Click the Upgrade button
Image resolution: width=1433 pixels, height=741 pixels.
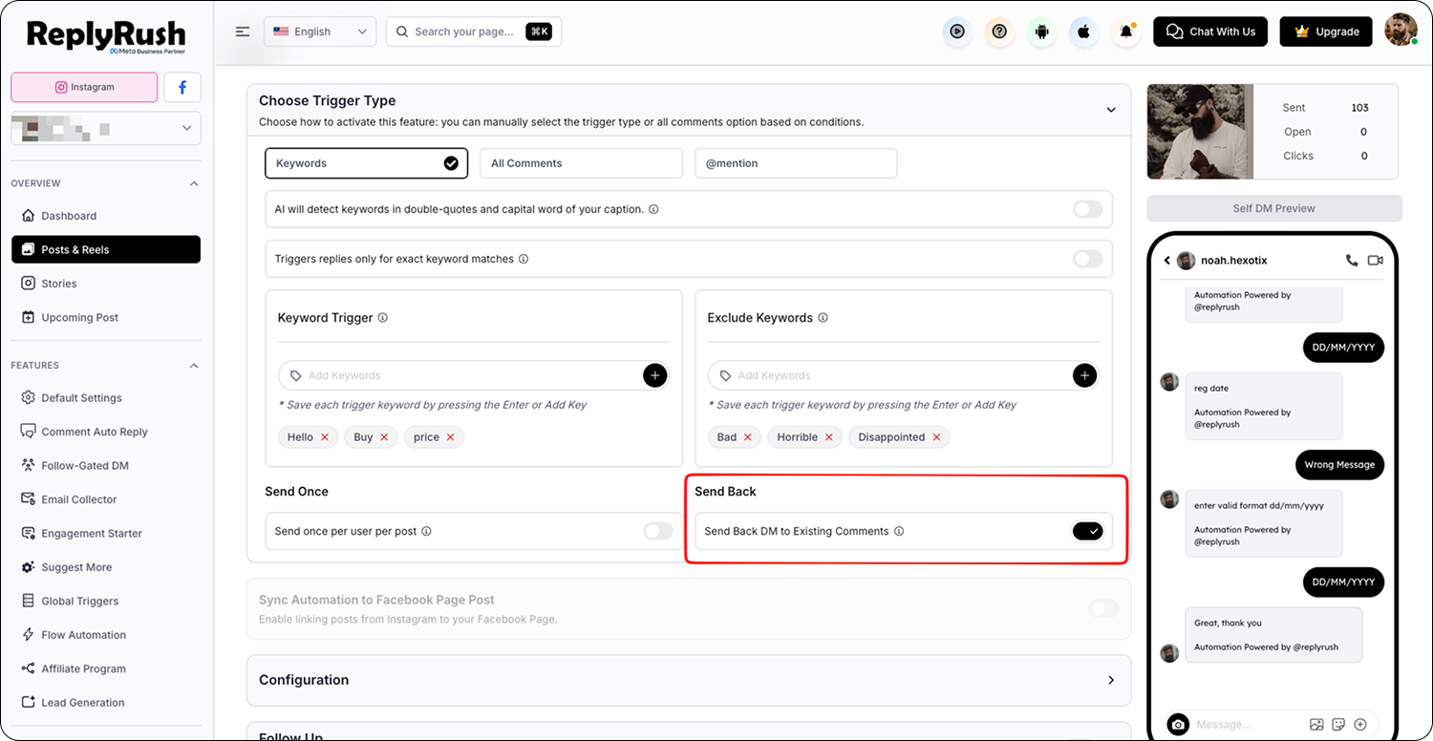[1326, 32]
